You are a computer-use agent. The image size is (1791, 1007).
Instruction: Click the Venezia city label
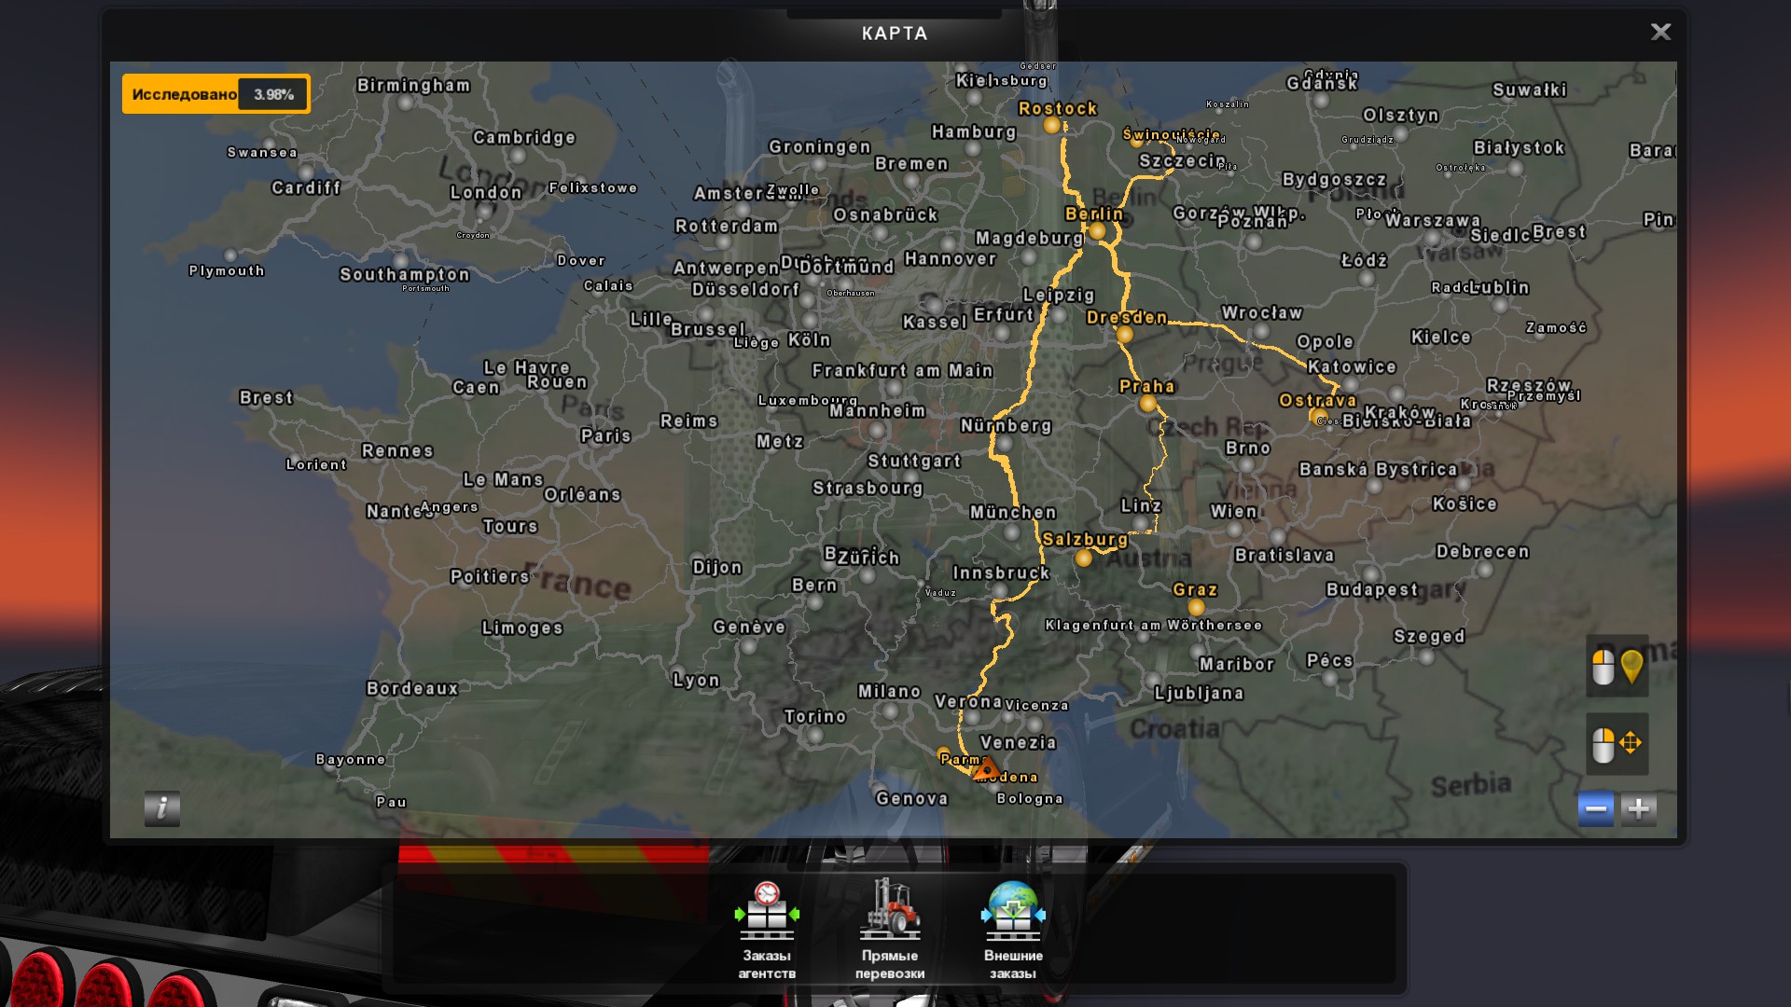[1019, 743]
